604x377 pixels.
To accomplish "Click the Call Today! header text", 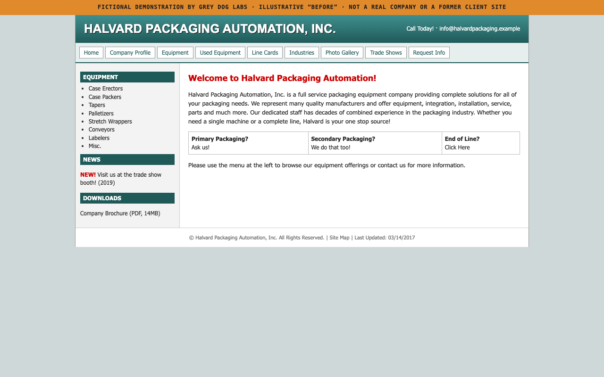I will [420, 29].
